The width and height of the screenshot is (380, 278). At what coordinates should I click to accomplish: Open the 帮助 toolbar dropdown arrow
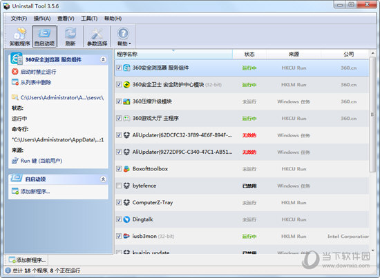click(130, 43)
